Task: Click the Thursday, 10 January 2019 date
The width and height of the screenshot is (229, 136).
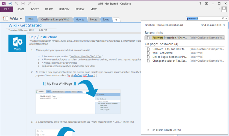Action: tap(21, 30)
